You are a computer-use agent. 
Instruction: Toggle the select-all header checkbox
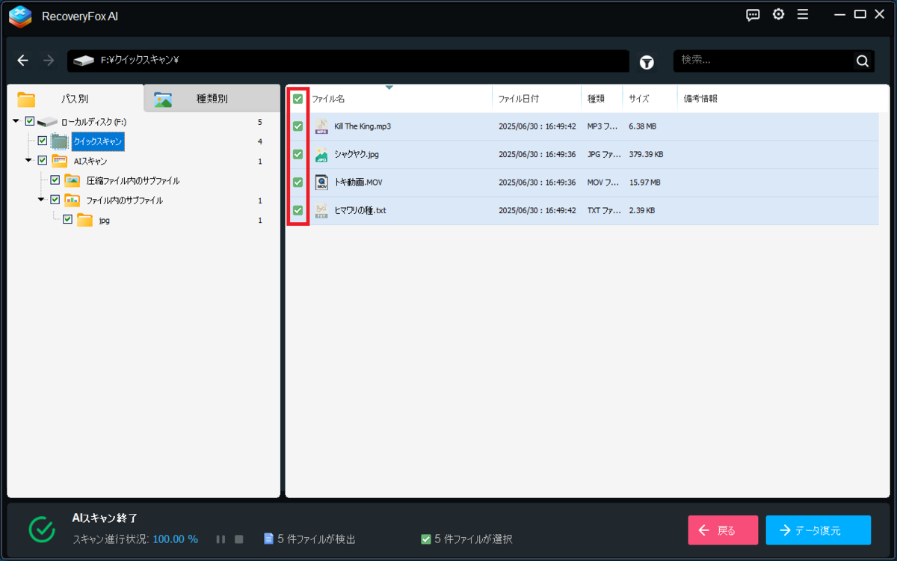tap(298, 99)
